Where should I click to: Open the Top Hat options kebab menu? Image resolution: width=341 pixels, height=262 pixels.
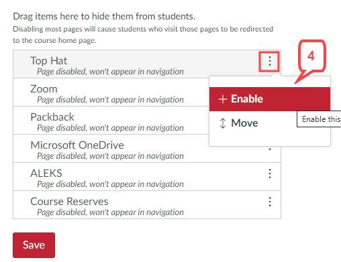[270, 61]
